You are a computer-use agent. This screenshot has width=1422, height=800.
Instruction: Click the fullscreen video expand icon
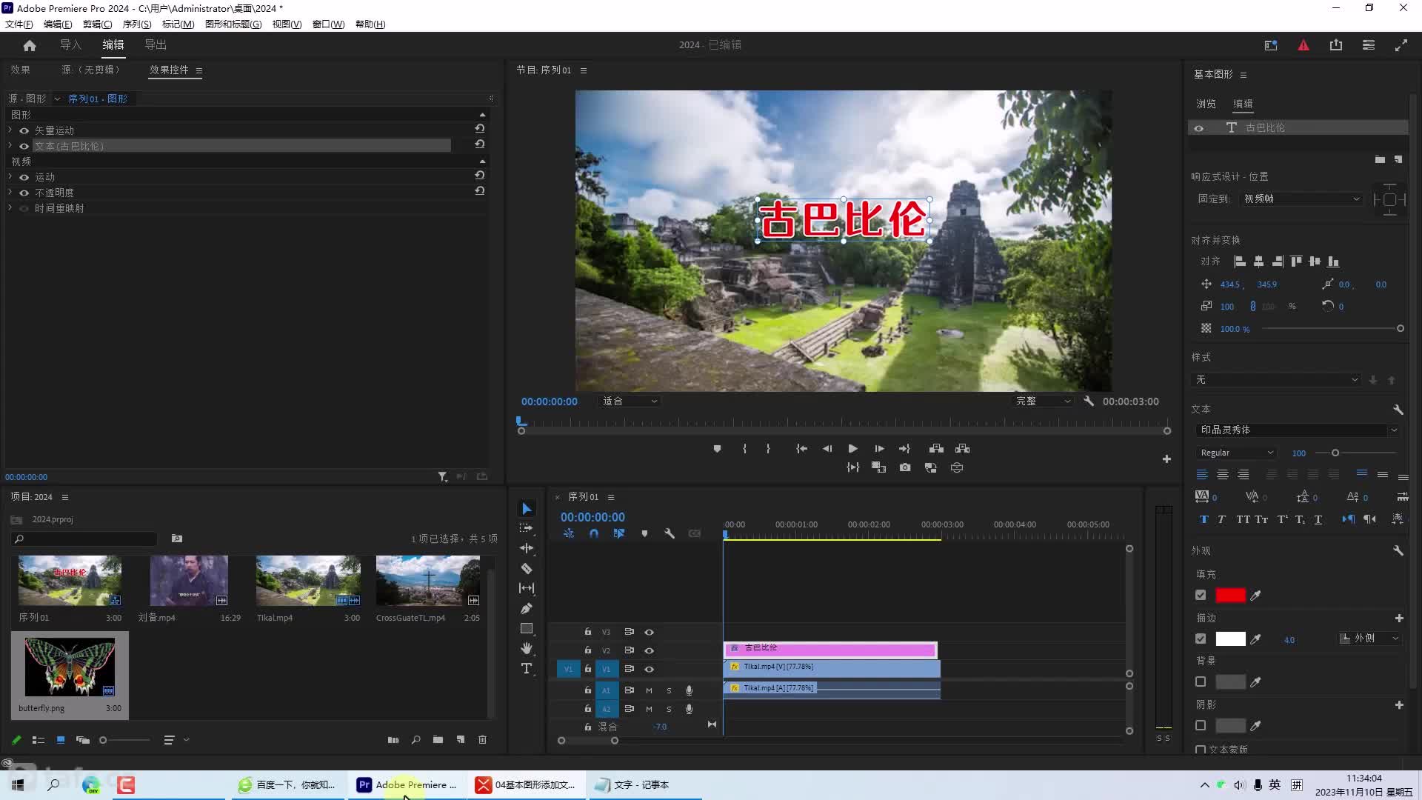[1401, 45]
